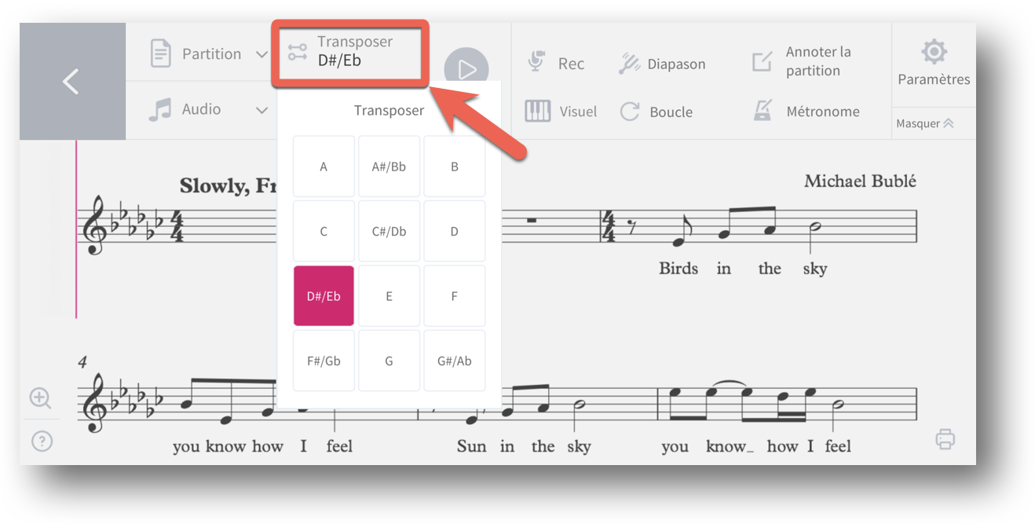Screen dimensions: 1035x524
Task: Open Paramètres settings gear
Action: [934, 64]
